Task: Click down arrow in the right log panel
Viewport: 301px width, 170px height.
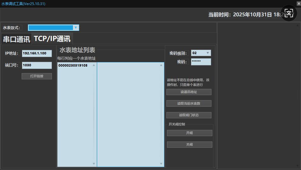Action: 297,165
